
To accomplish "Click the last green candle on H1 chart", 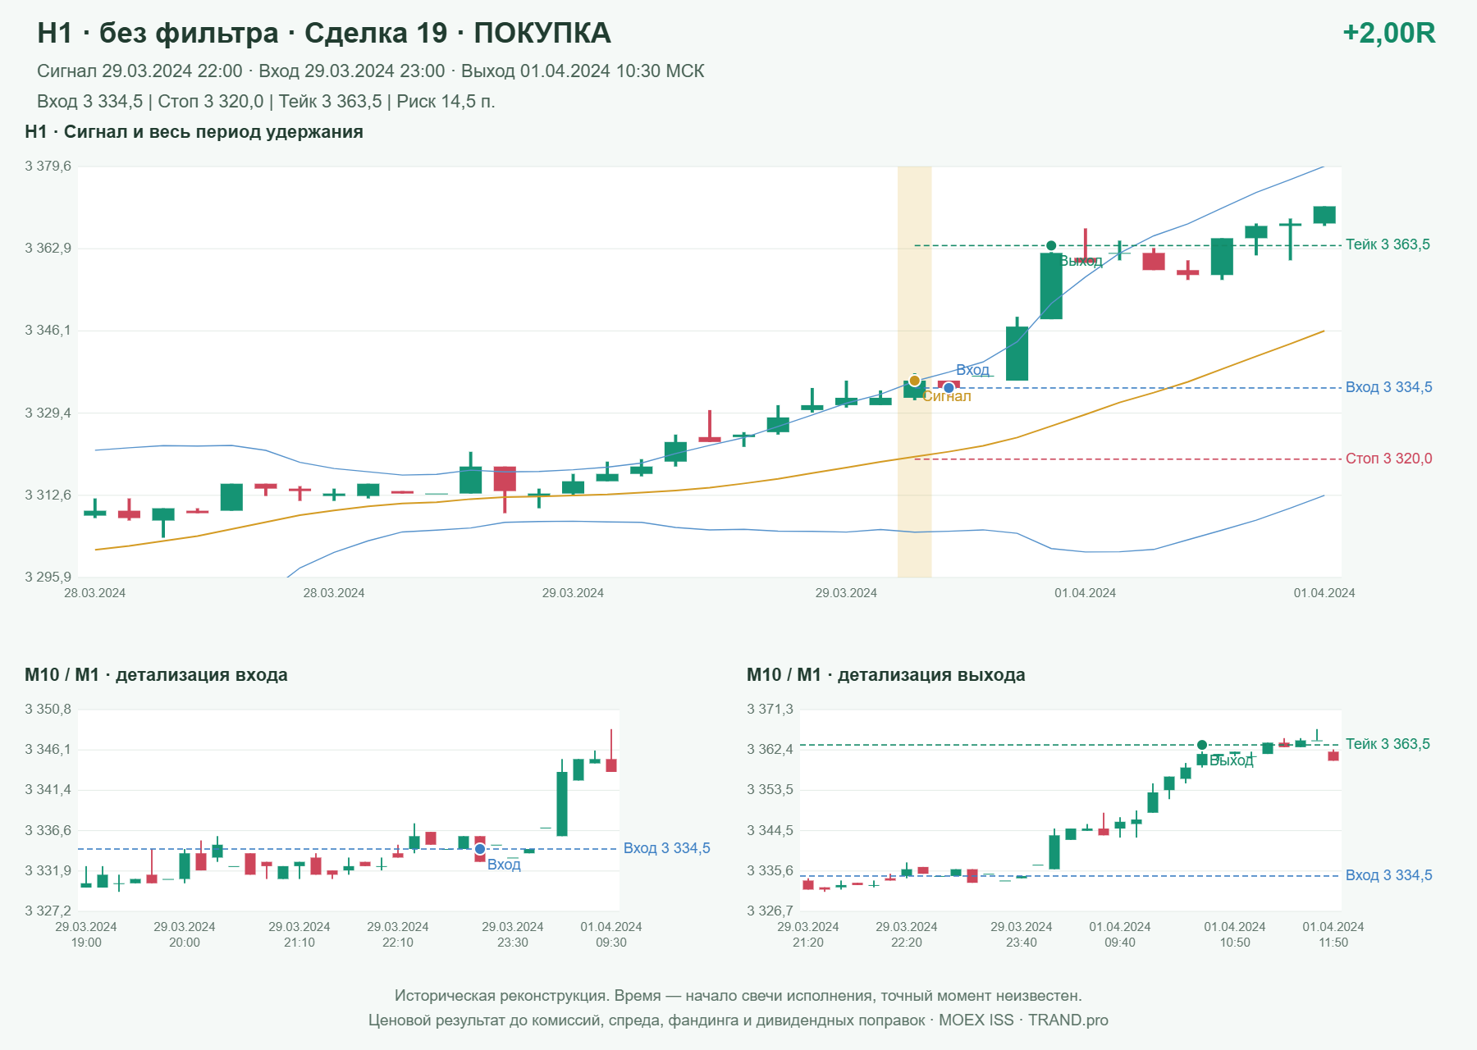I will pos(1324,215).
